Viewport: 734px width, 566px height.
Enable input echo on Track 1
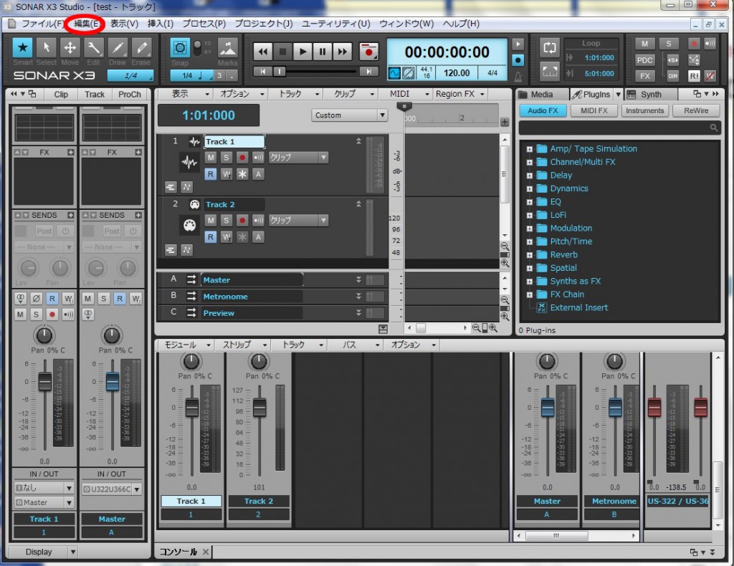click(x=258, y=158)
